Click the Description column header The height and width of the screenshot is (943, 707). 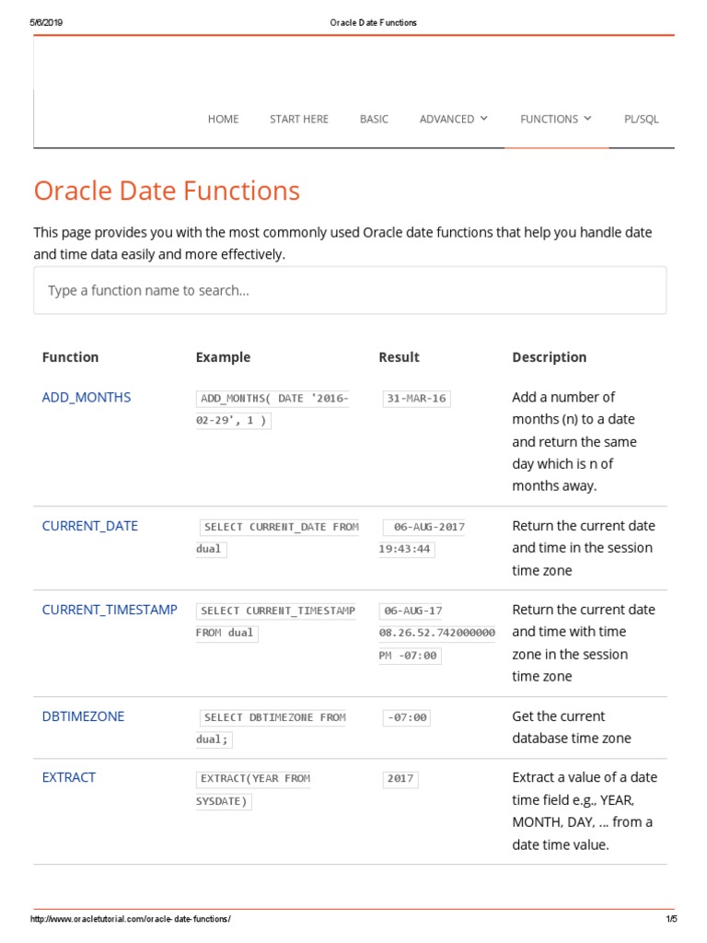(x=549, y=357)
